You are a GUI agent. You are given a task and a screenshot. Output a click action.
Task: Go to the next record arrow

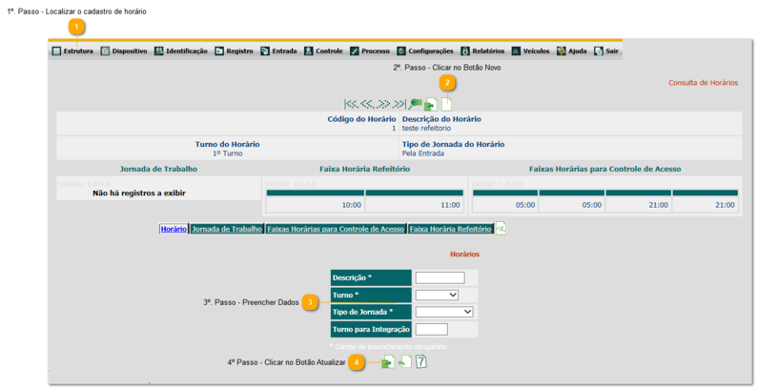coord(382,104)
